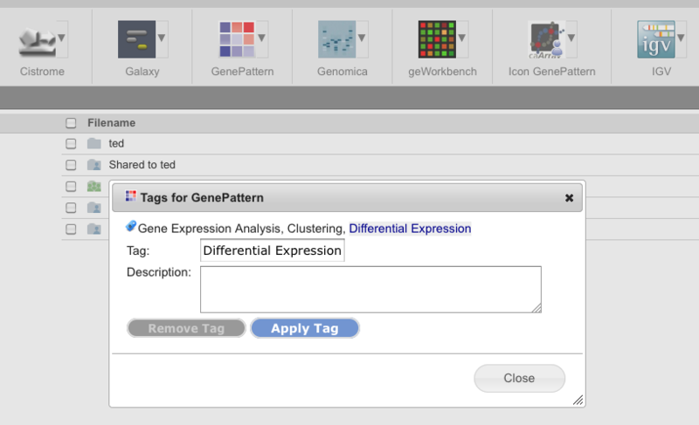Click the Close button in dialog

(x=519, y=378)
